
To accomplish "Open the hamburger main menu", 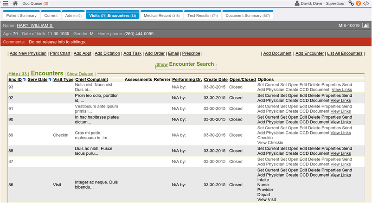I will (x=6, y=3).
